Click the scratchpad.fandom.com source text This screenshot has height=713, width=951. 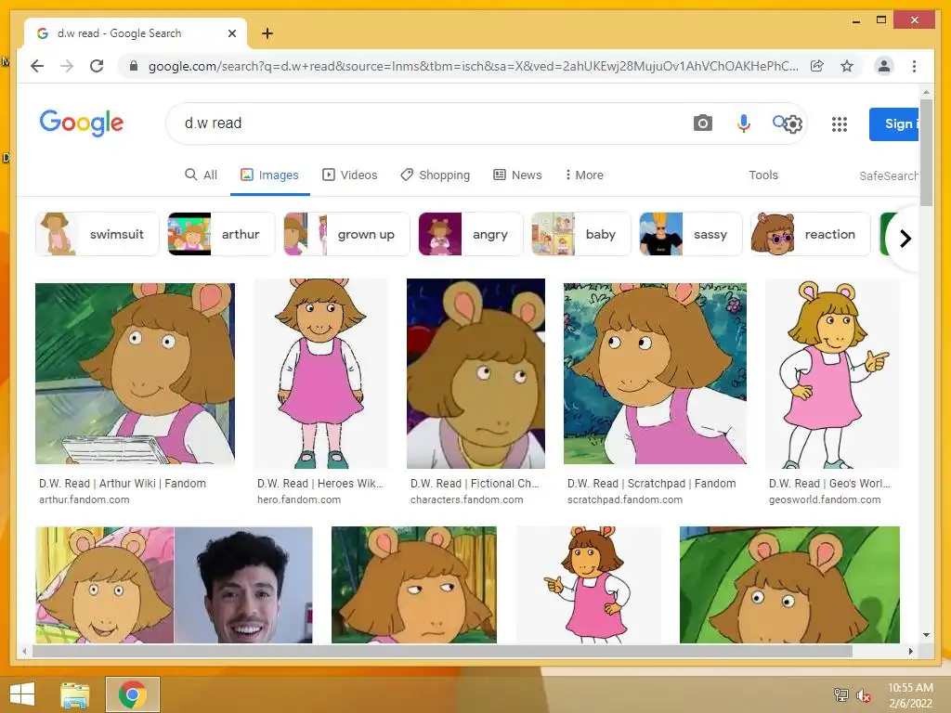pos(625,499)
